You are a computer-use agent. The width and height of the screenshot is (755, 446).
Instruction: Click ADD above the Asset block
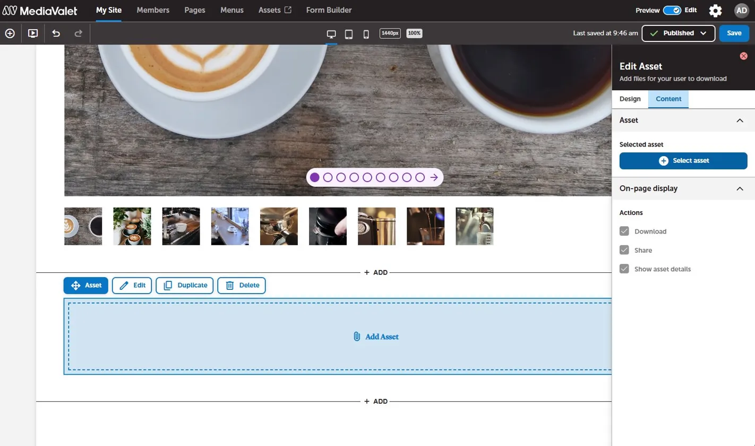376,272
